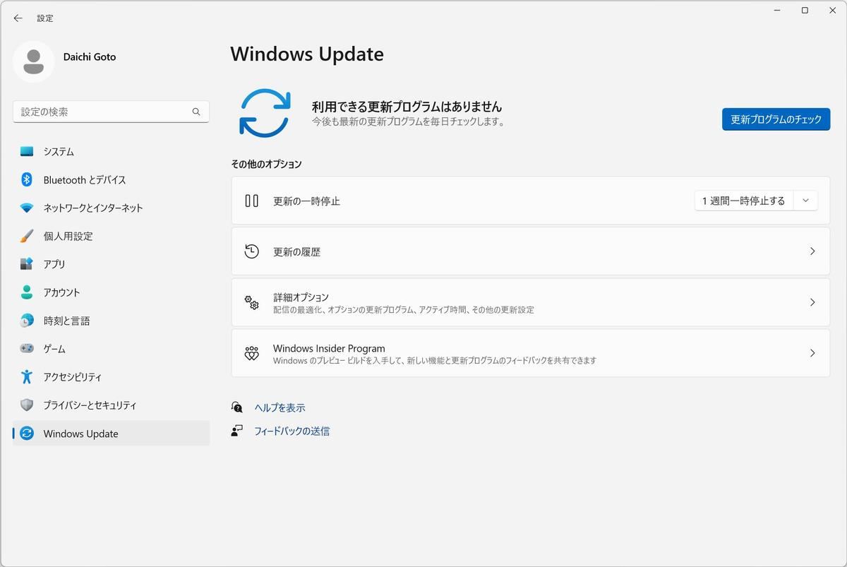The image size is (847, 567).
Task: Open the アプリ settings category
Action: (111, 264)
